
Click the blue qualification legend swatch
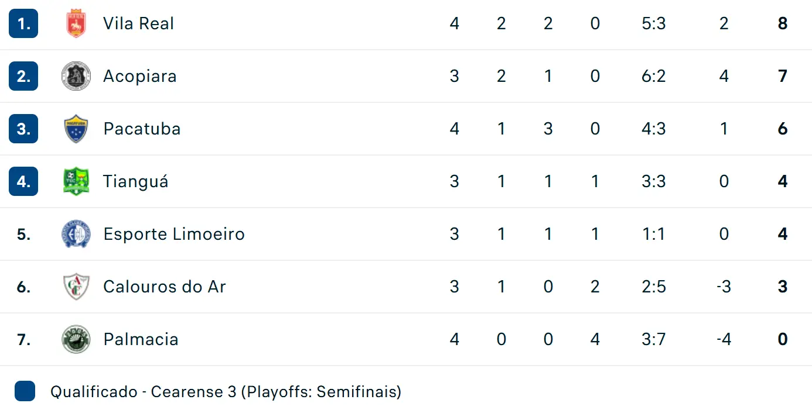[x=25, y=391]
